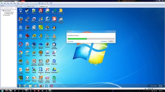Open the PuTTY desktop shortcut
The height and width of the screenshot is (92, 165).
pyautogui.click(x=27, y=19)
